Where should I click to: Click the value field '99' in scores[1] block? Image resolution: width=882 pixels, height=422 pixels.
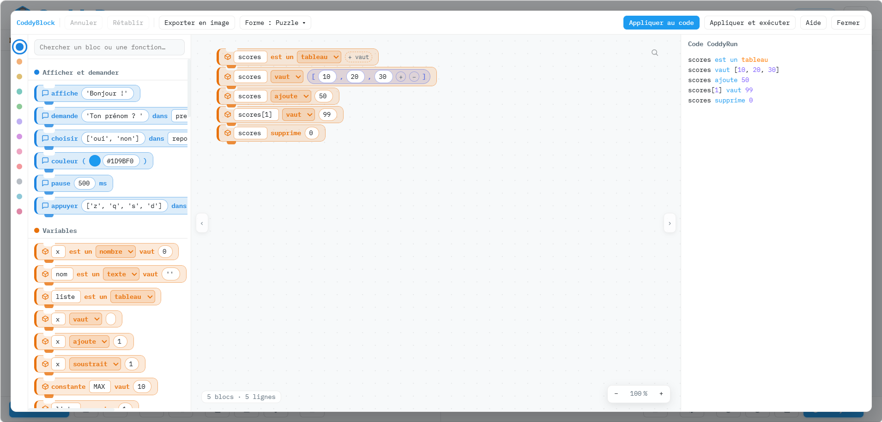[x=327, y=114]
